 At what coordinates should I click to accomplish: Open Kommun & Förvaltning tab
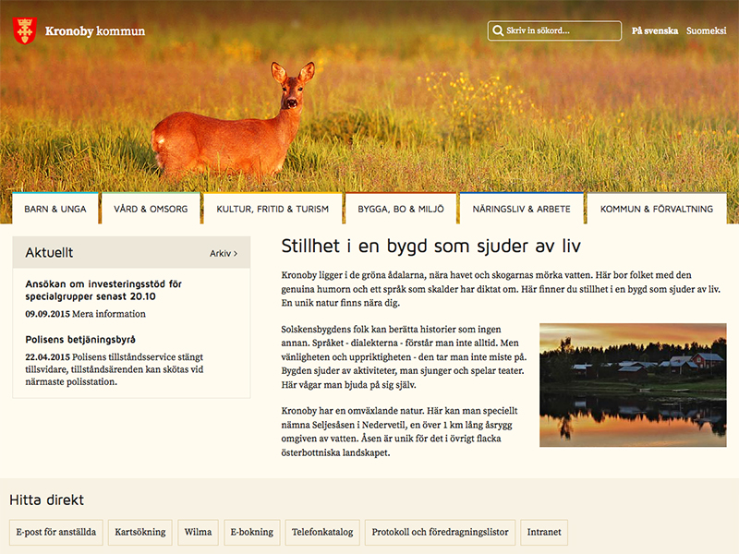(657, 209)
